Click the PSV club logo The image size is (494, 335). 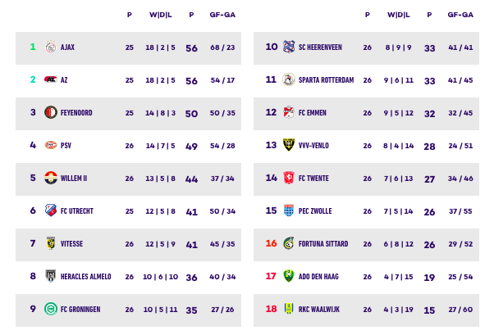pyautogui.click(x=51, y=145)
